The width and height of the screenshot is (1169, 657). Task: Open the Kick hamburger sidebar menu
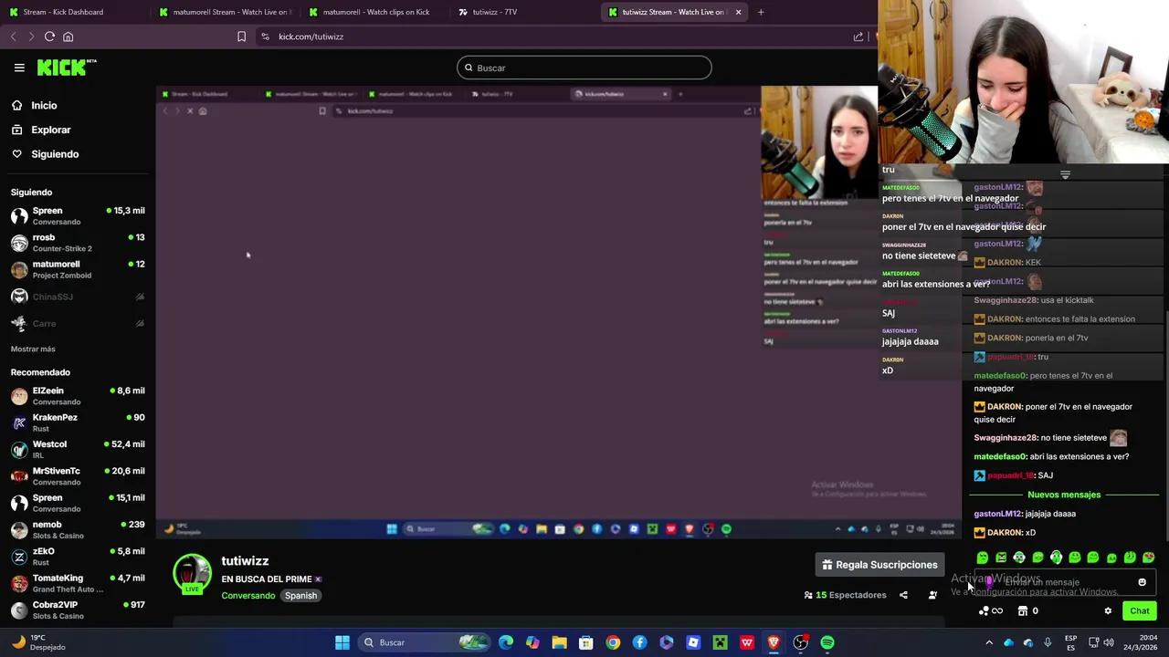(19, 68)
